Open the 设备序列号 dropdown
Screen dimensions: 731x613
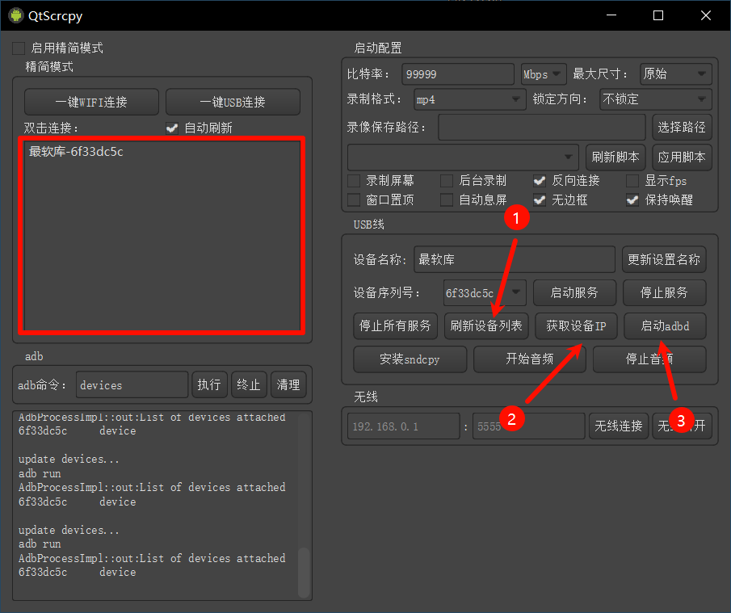pos(485,292)
